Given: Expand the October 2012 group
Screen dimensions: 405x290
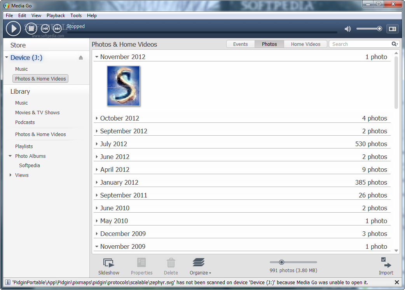Looking at the screenshot, I should [97, 118].
